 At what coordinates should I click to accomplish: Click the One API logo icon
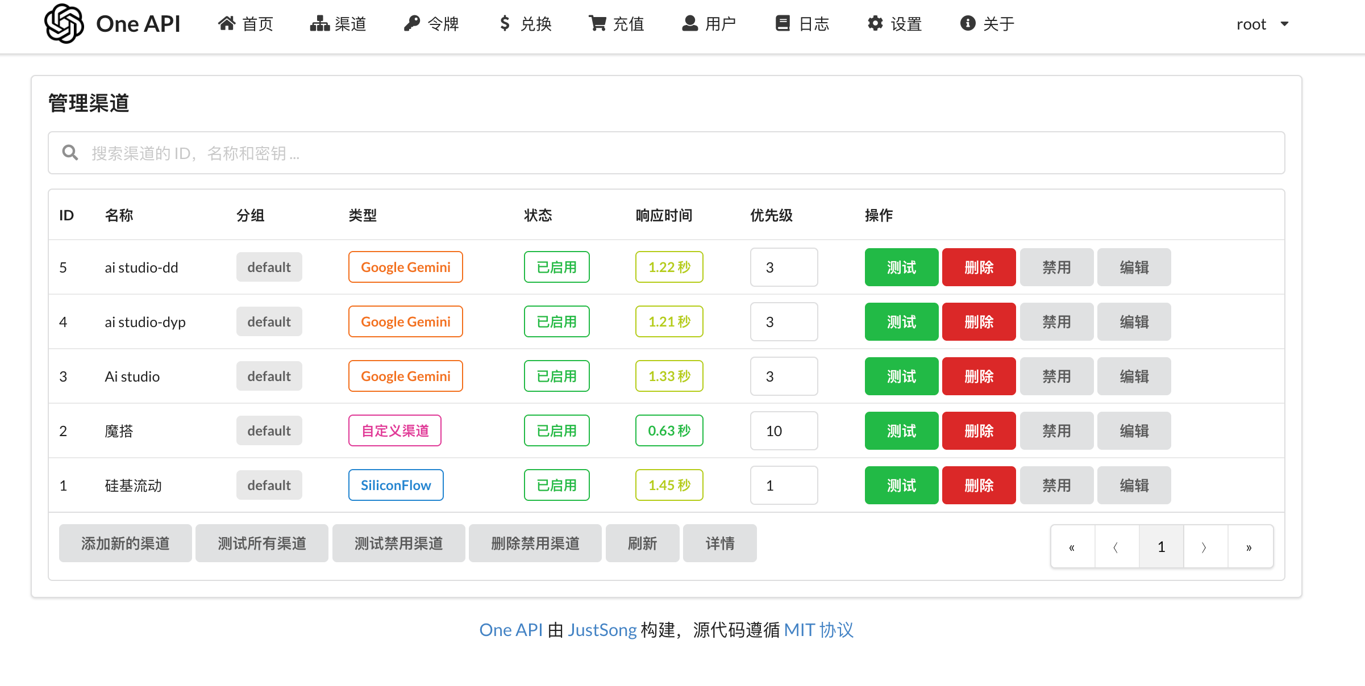(x=64, y=24)
